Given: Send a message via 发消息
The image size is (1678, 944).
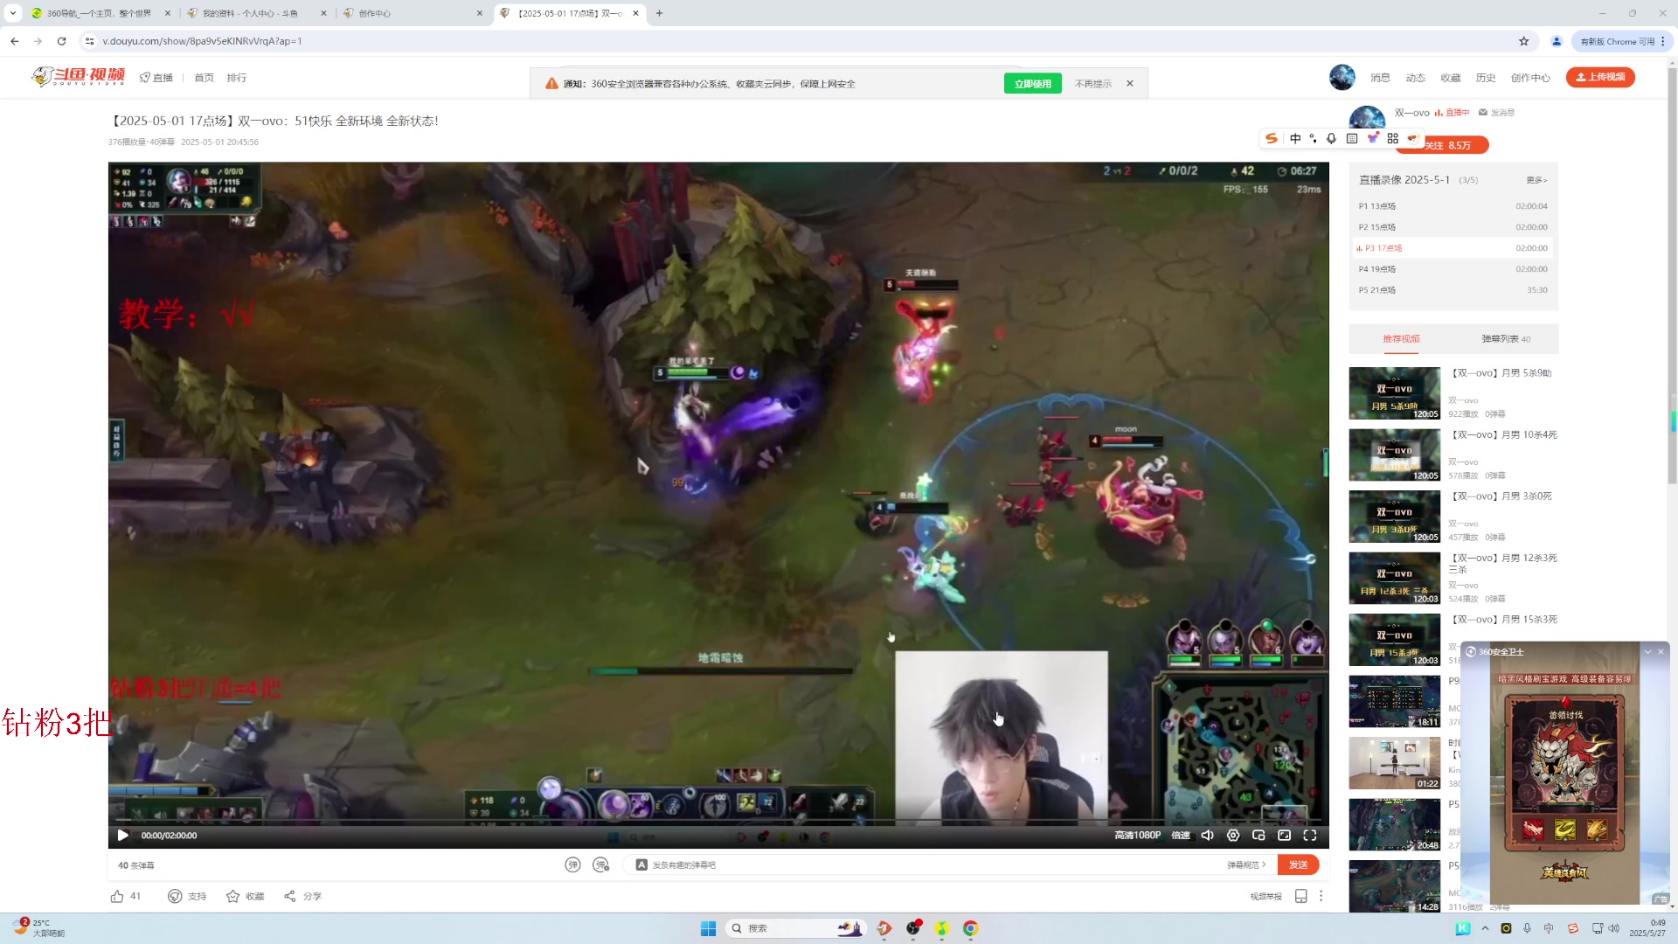Looking at the screenshot, I should (x=1496, y=113).
